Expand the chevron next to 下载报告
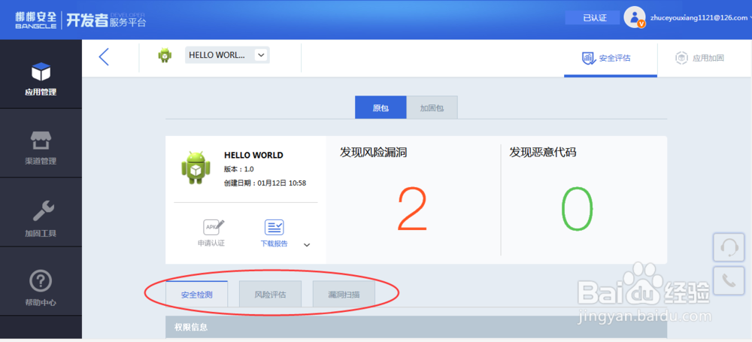The height and width of the screenshot is (342, 752). pos(307,245)
